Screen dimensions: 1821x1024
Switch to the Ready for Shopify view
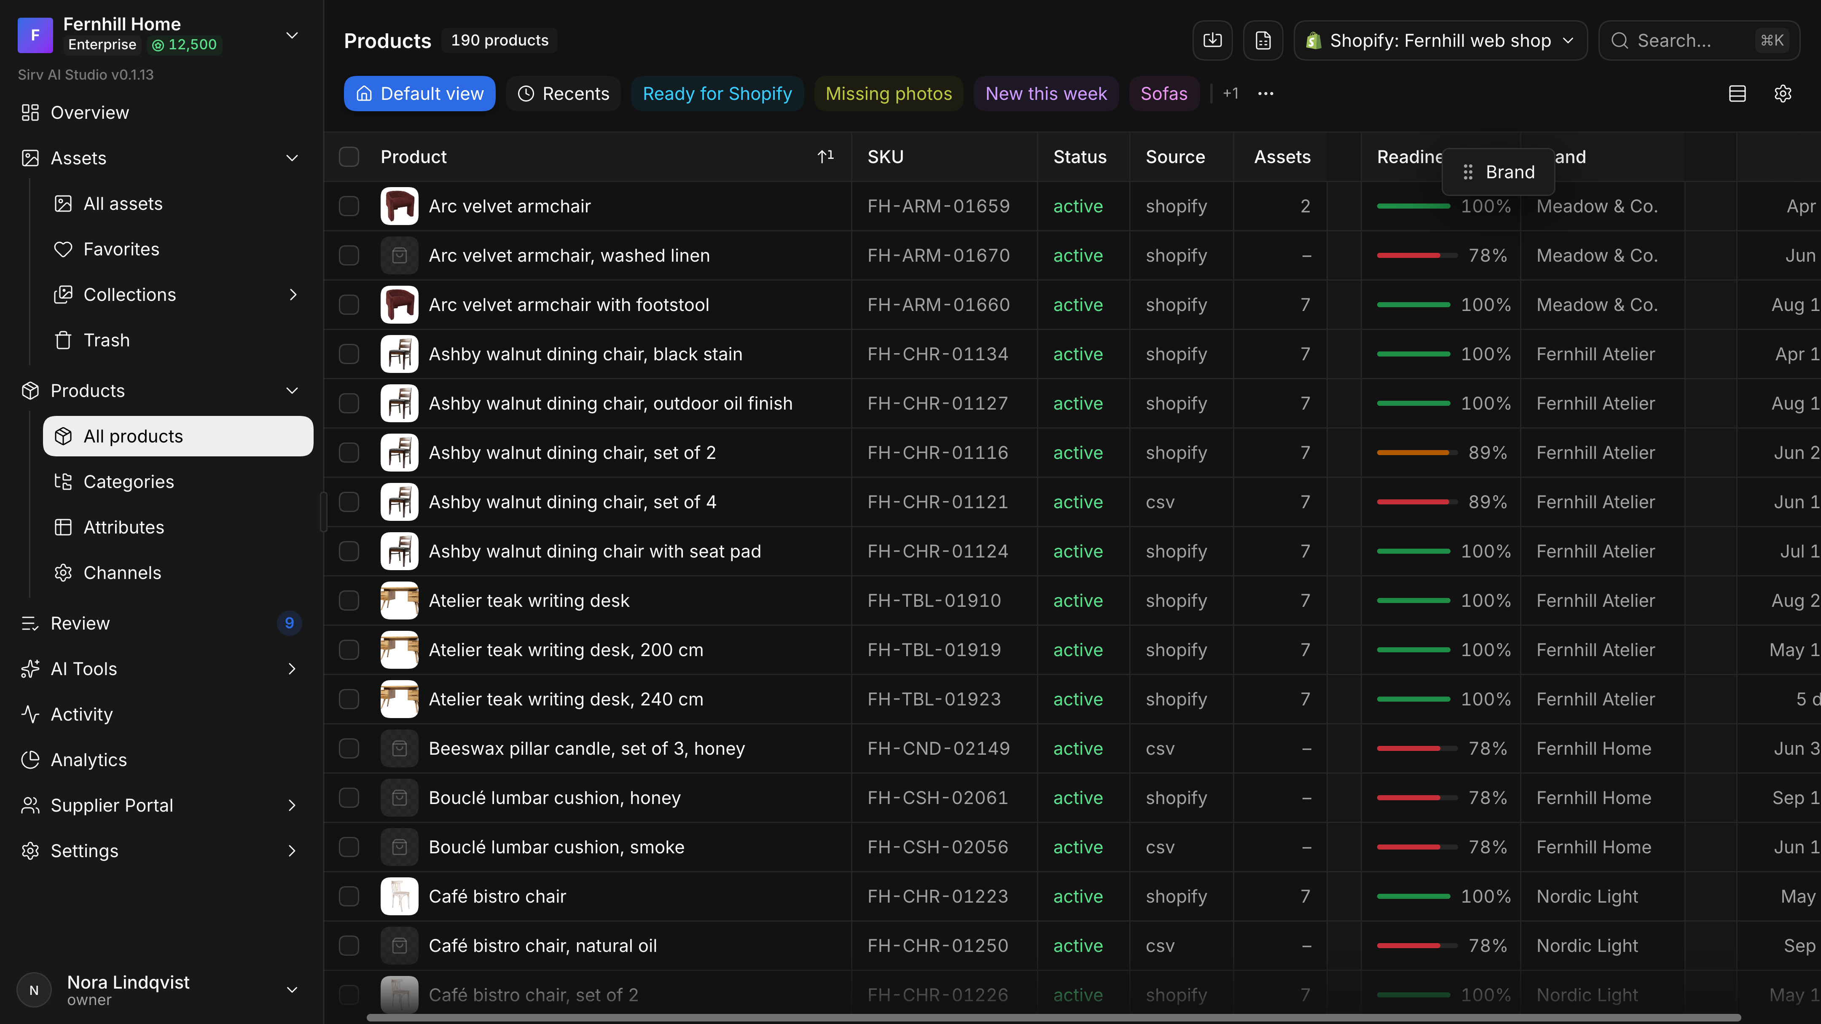(x=717, y=93)
